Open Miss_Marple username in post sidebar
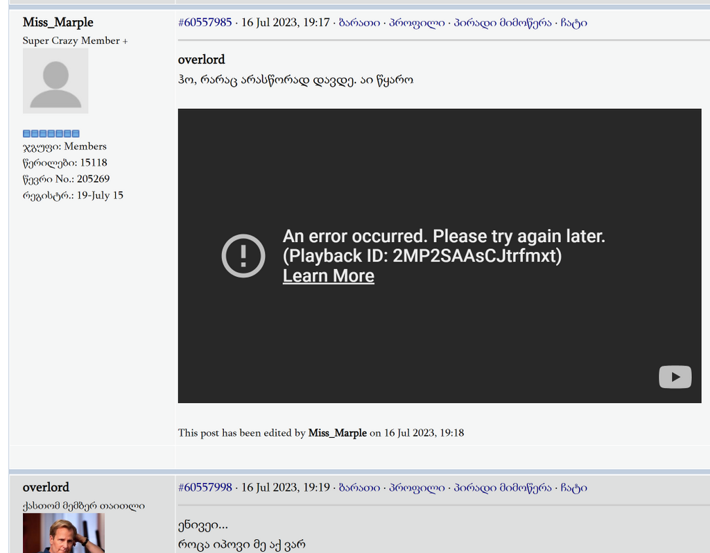 [x=58, y=22]
